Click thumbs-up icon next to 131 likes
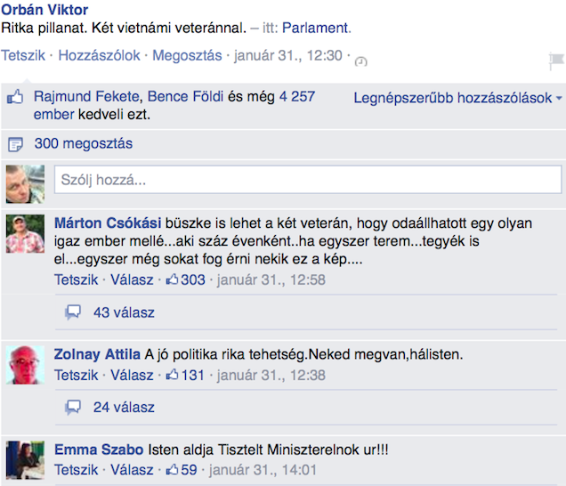Screen dimensions: 566x486 point(173,376)
